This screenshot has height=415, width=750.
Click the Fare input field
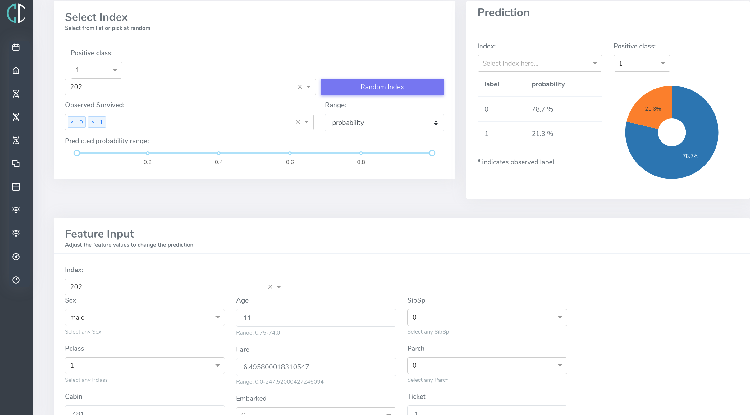click(x=316, y=367)
